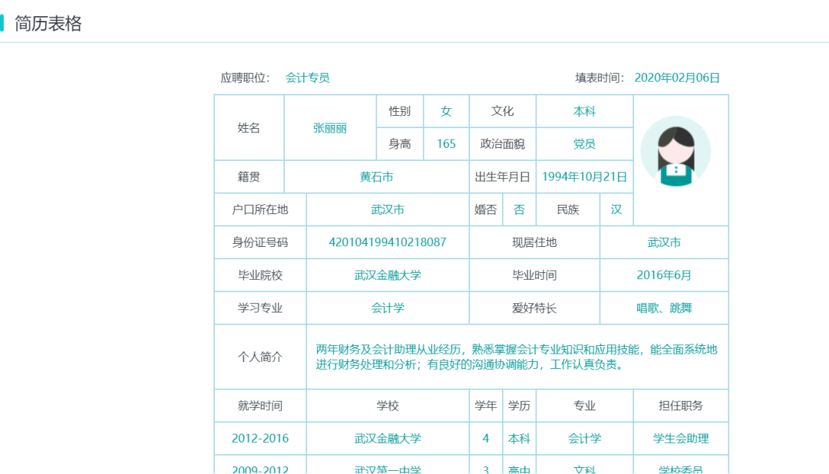Click the graduation time 2016年6月
Screen dimensions: 829x474
pos(663,275)
